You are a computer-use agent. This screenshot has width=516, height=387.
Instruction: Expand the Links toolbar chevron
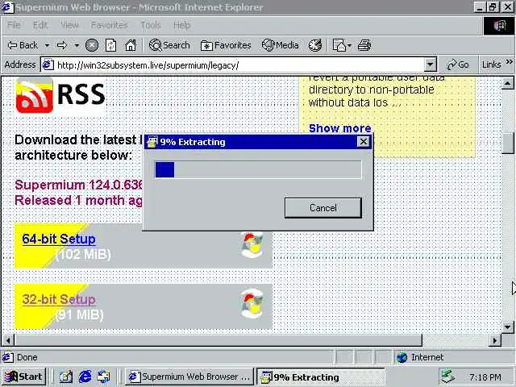tap(509, 62)
